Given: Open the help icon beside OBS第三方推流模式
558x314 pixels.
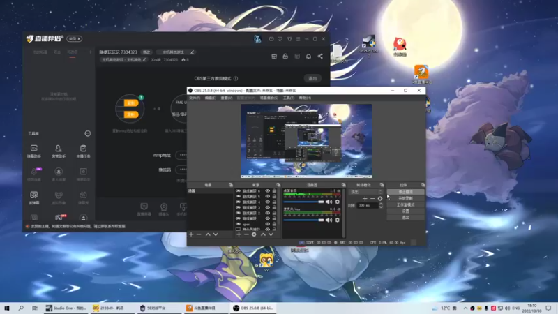Looking at the screenshot, I should click(x=236, y=78).
